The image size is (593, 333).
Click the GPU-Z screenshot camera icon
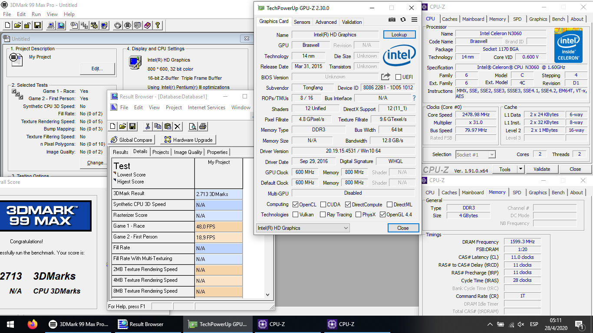tap(392, 20)
